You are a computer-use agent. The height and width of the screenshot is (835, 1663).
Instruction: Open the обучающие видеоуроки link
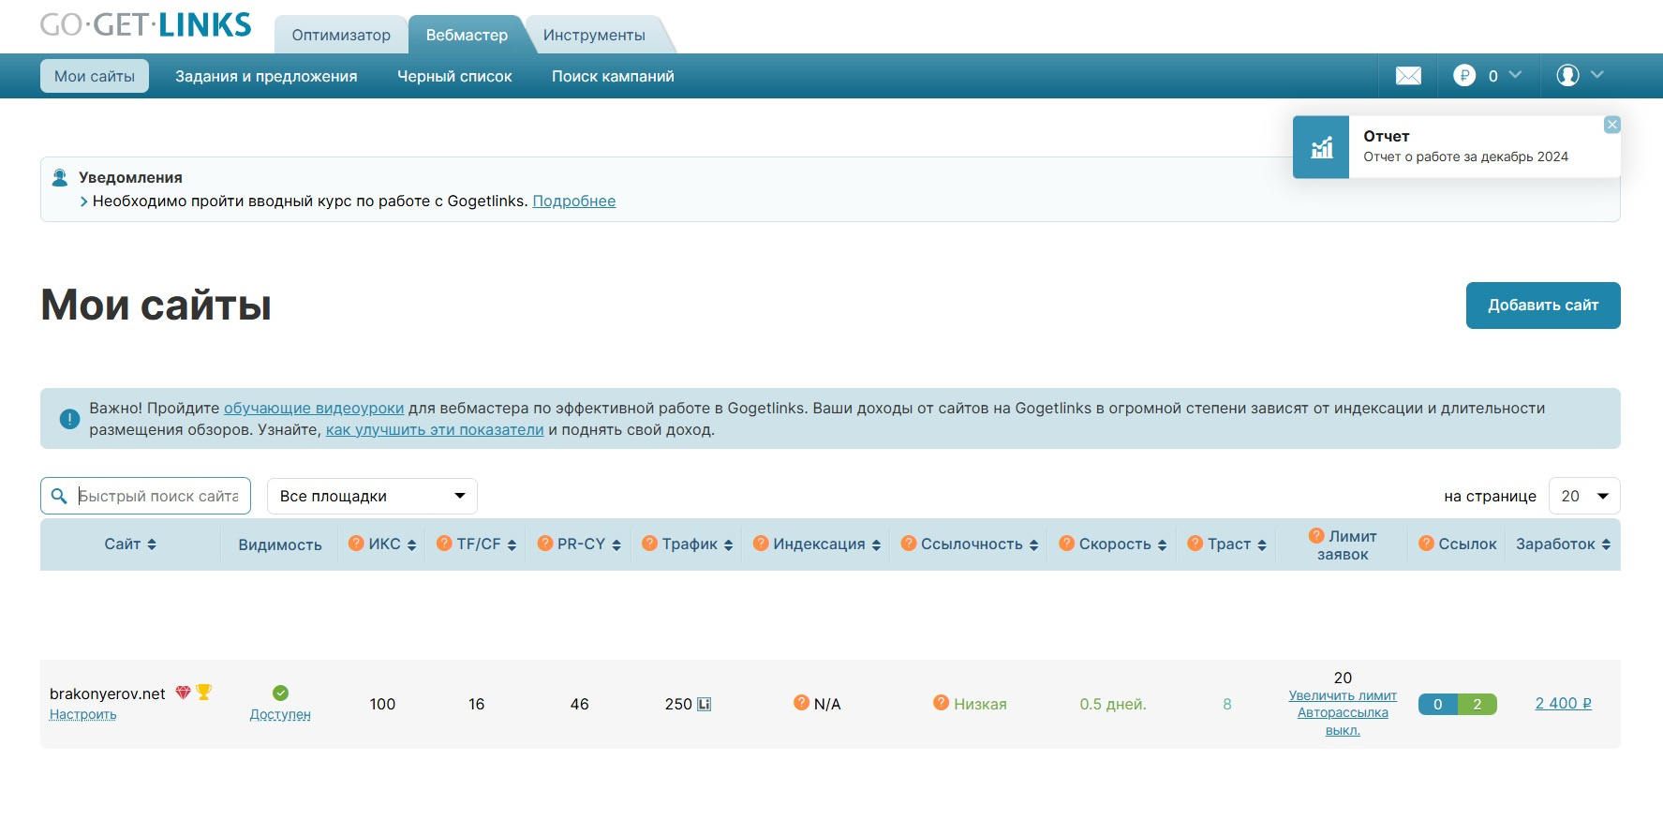(314, 408)
